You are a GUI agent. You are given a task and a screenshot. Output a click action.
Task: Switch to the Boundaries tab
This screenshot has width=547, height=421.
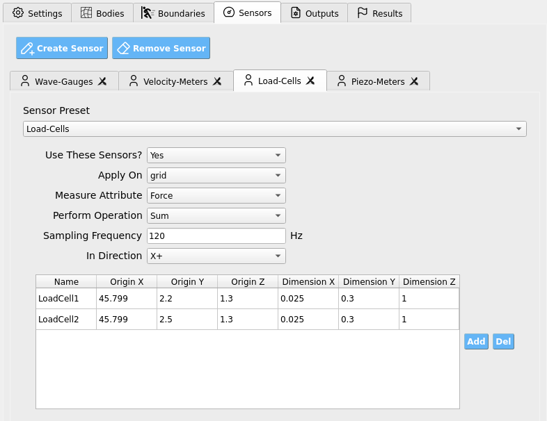[x=173, y=13]
